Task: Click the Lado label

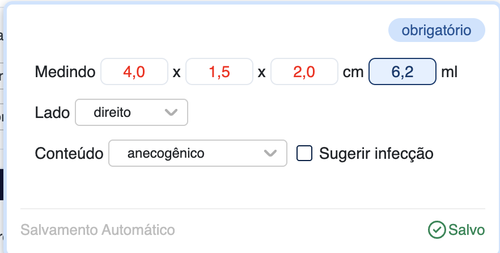Action: coord(52,113)
